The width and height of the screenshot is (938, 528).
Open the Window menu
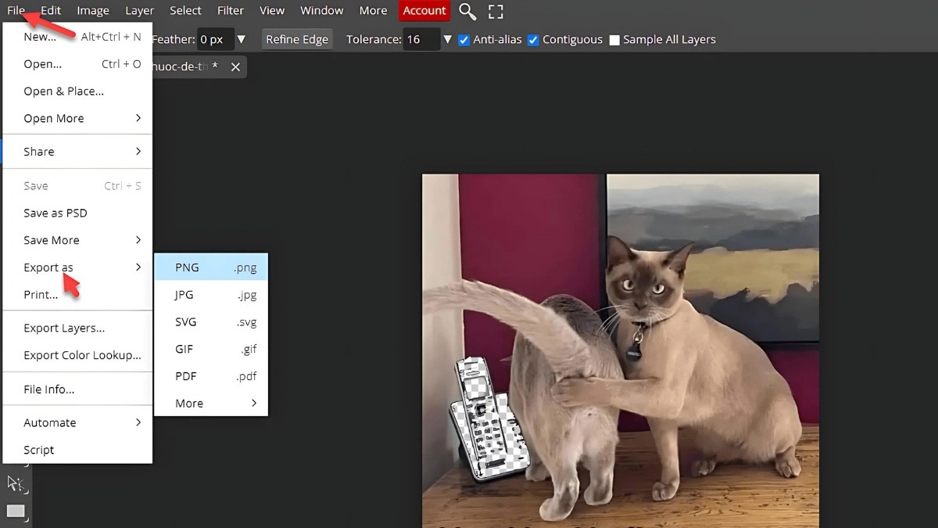click(322, 11)
